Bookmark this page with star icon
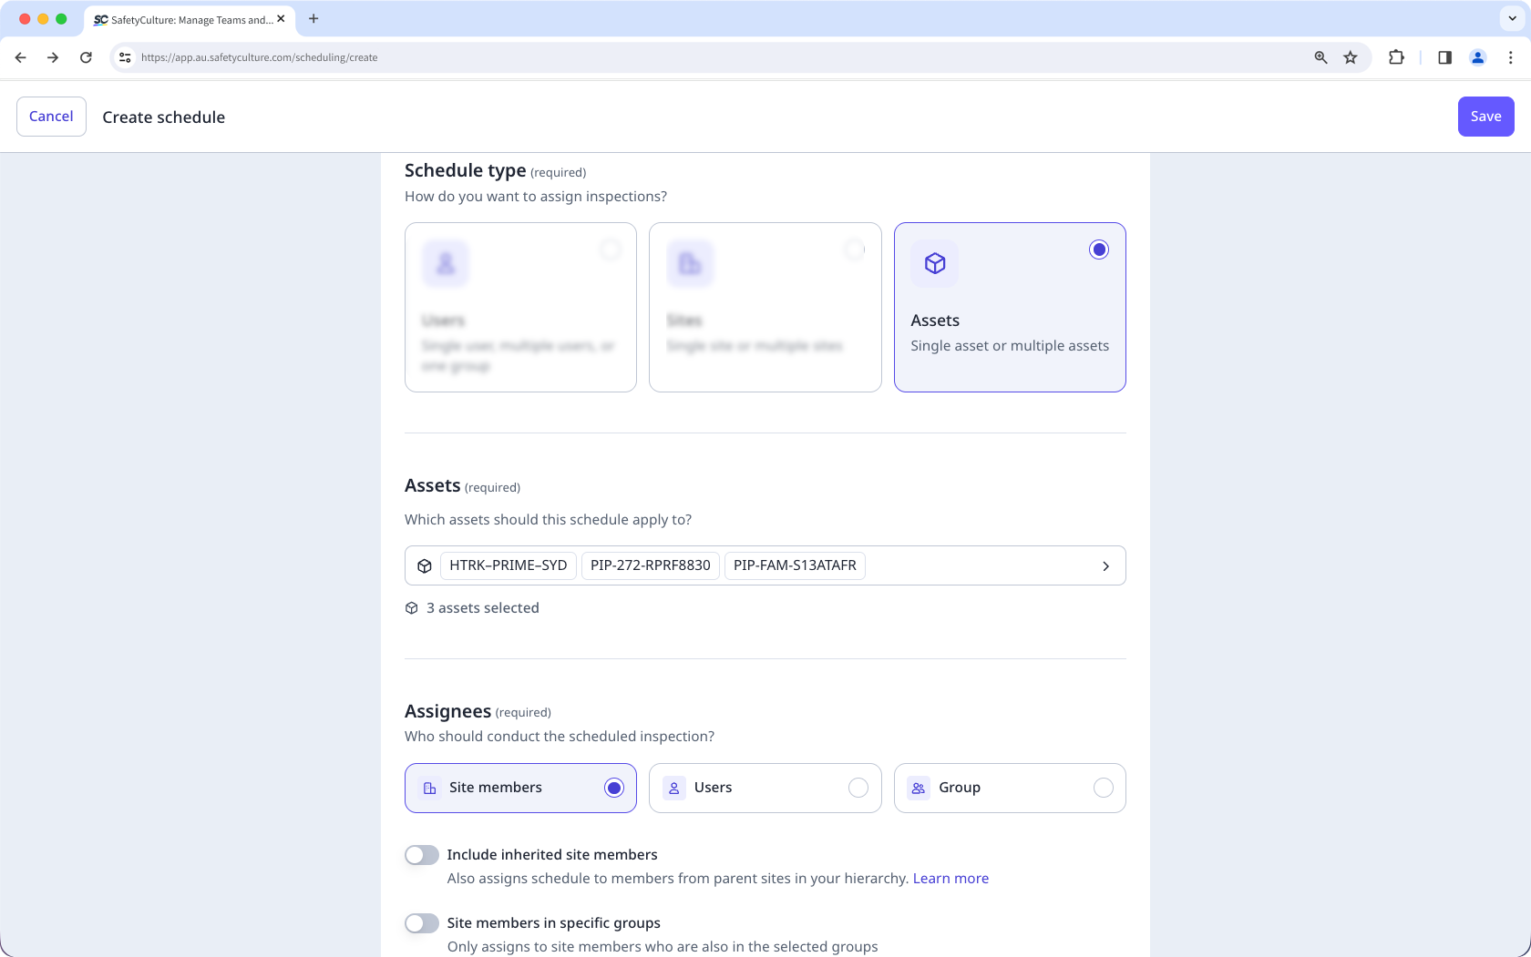This screenshot has width=1531, height=957. point(1351,57)
